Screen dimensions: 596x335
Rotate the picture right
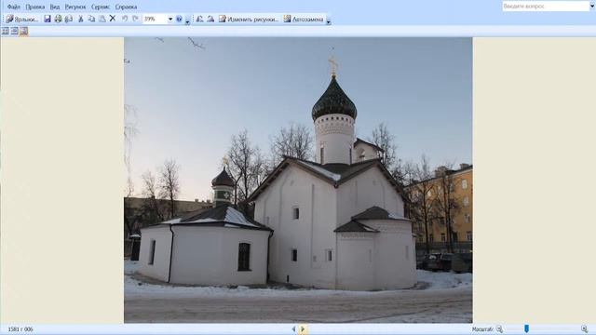[x=210, y=19]
